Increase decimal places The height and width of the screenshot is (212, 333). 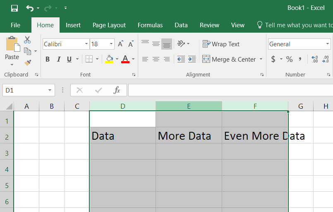[315, 59]
